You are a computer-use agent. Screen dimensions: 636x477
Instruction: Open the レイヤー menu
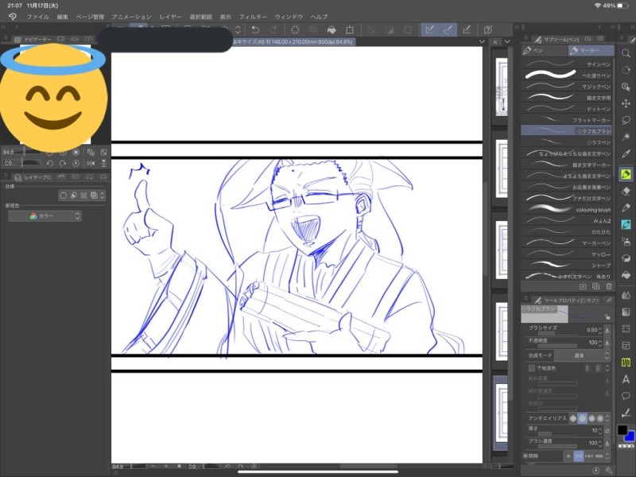click(x=170, y=17)
